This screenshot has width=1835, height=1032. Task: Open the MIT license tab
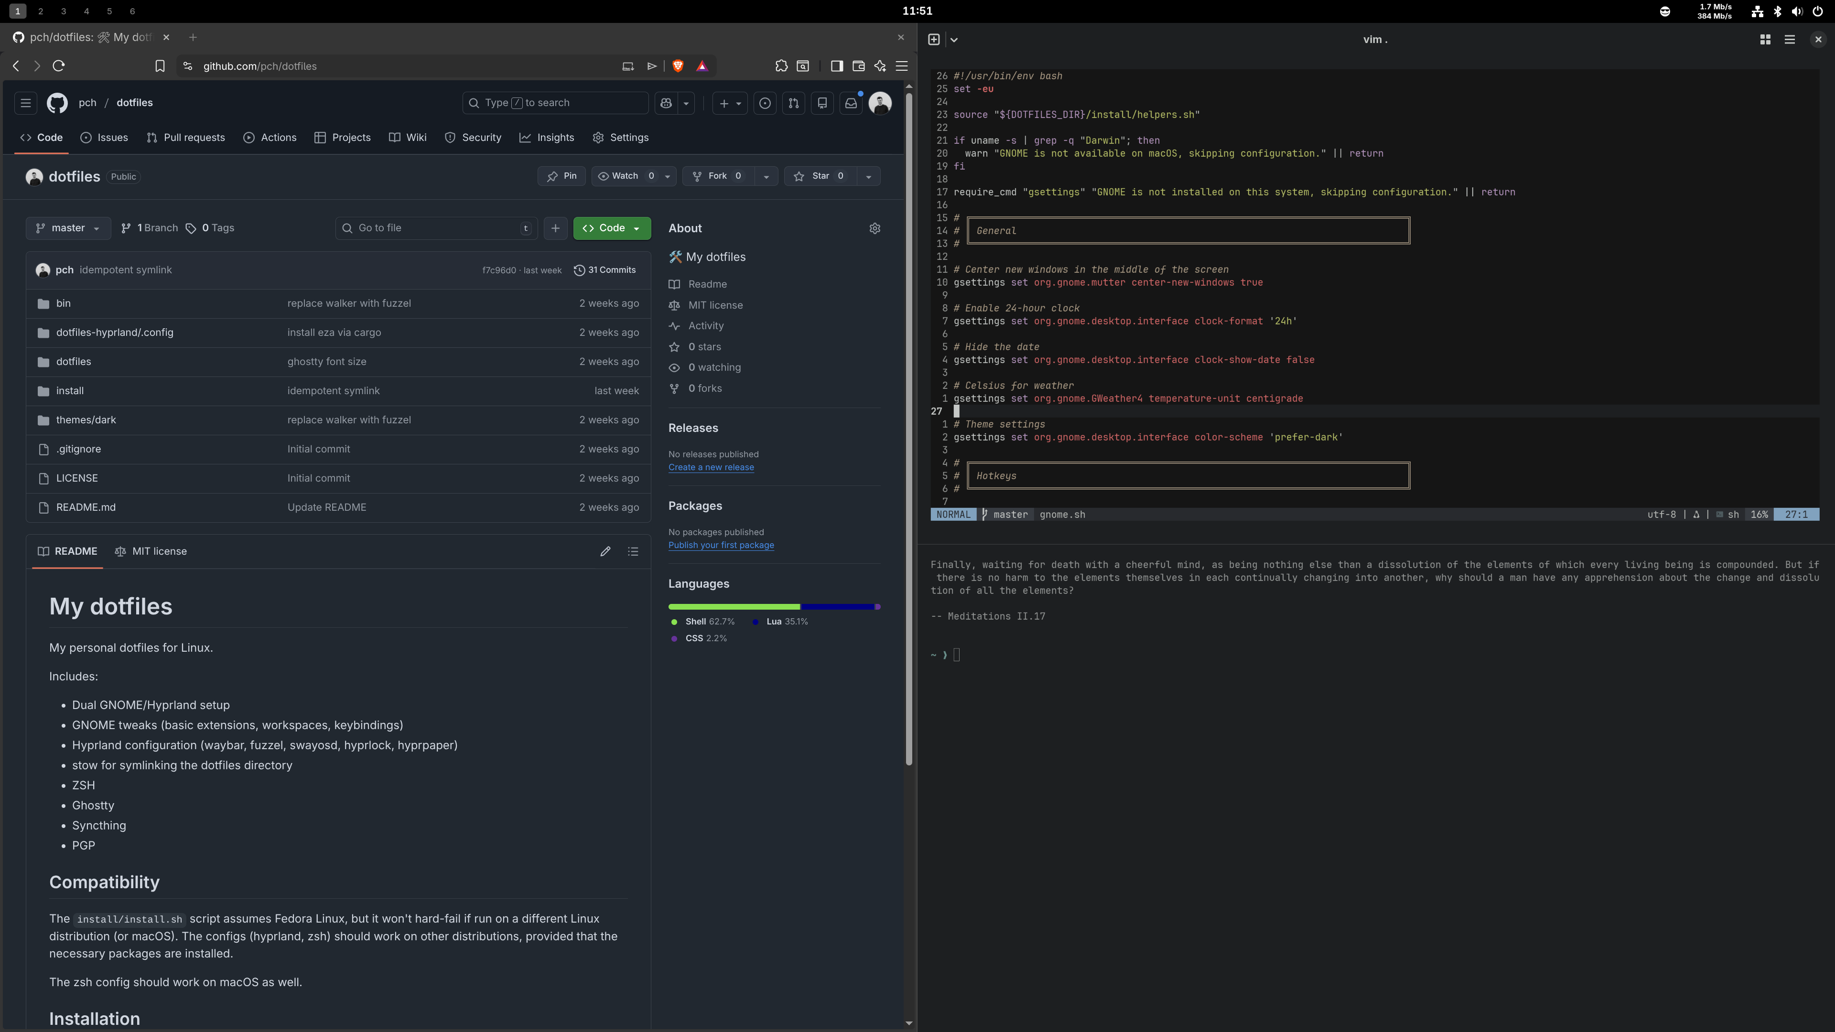151,551
